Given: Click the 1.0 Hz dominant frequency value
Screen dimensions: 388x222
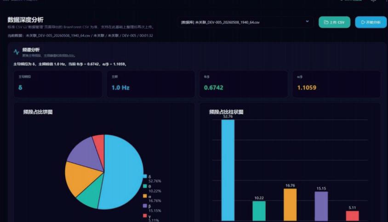Looking at the screenshot, I should tap(120, 88).
